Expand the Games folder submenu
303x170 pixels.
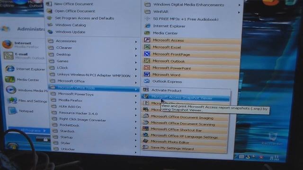94,61
